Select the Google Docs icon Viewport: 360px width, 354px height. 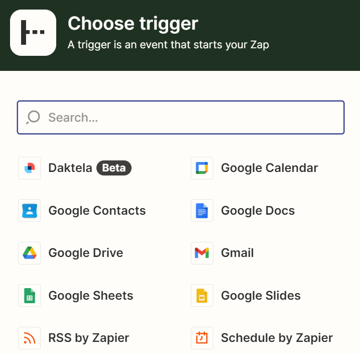(202, 211)
